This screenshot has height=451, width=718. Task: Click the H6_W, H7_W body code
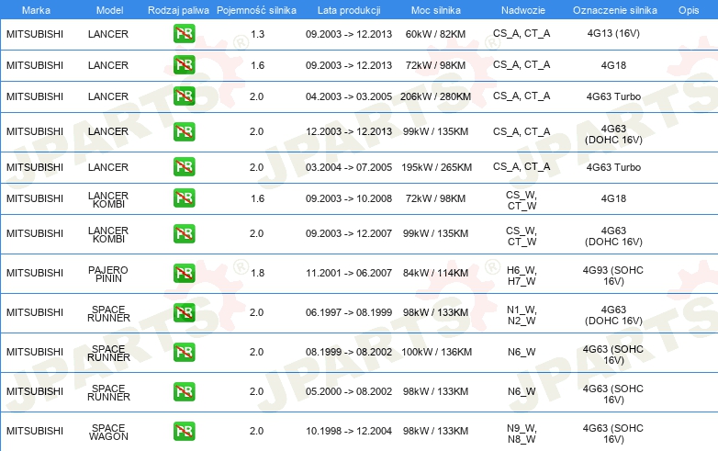(522, 276)
